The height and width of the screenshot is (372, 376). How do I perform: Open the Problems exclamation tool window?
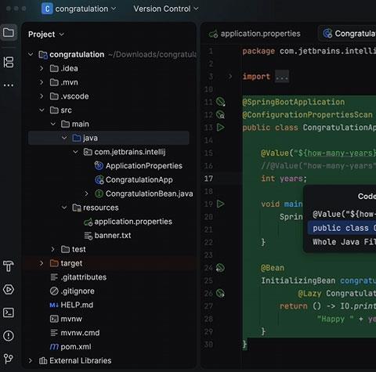pyautogui.click(x=9, y=336)
